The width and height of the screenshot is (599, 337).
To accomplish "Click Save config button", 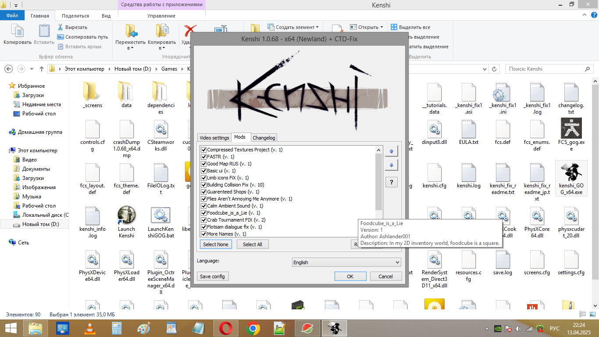I will tap(212, 276).
